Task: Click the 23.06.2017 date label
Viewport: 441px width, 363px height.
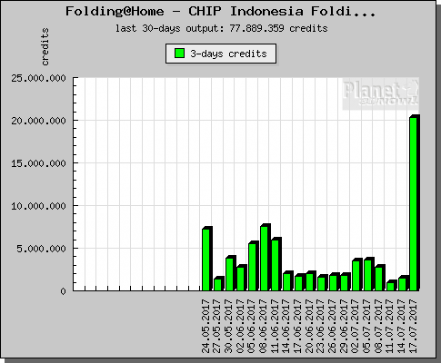Action: pyautogui.click(x=321, y=326)
